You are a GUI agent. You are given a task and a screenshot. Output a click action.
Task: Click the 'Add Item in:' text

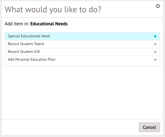(x=17, y=24)
